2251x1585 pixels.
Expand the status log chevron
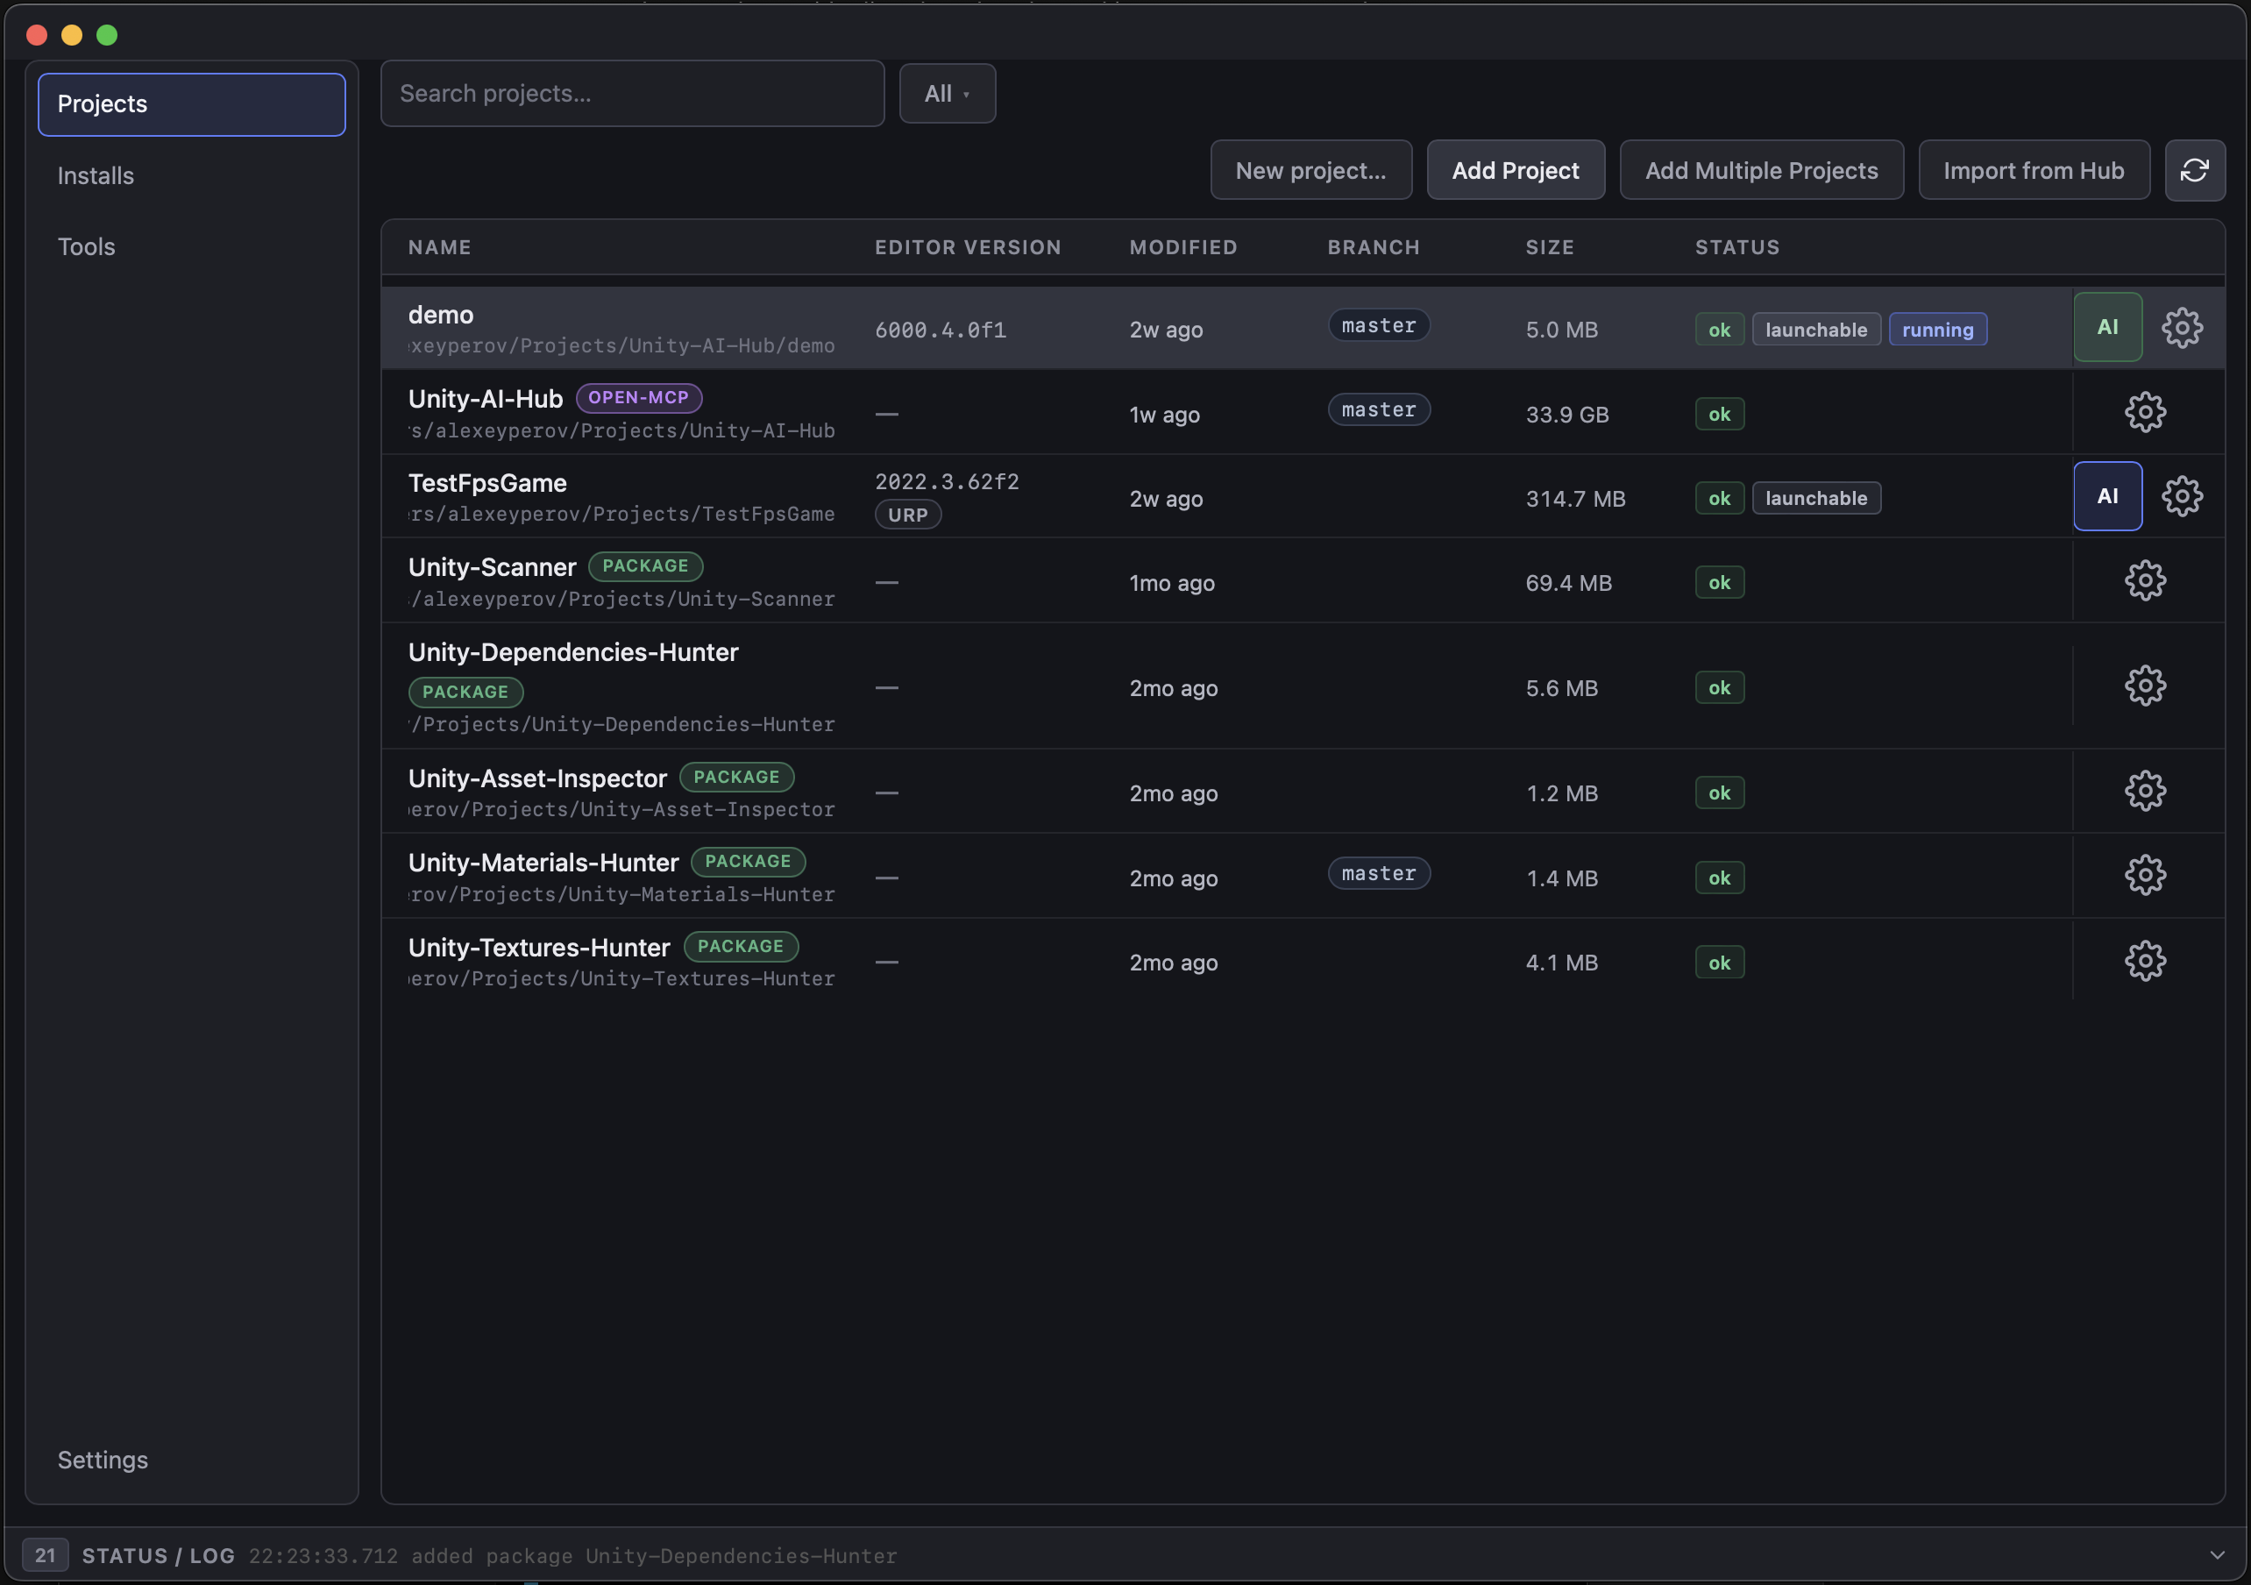coord(2217,1554)
